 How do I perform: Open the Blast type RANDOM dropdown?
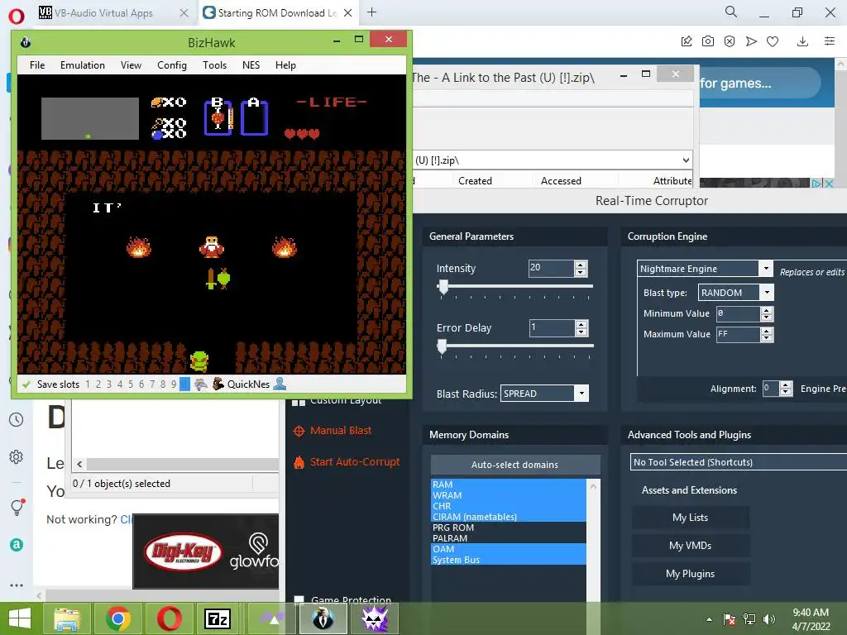click(x=767, y=293)
